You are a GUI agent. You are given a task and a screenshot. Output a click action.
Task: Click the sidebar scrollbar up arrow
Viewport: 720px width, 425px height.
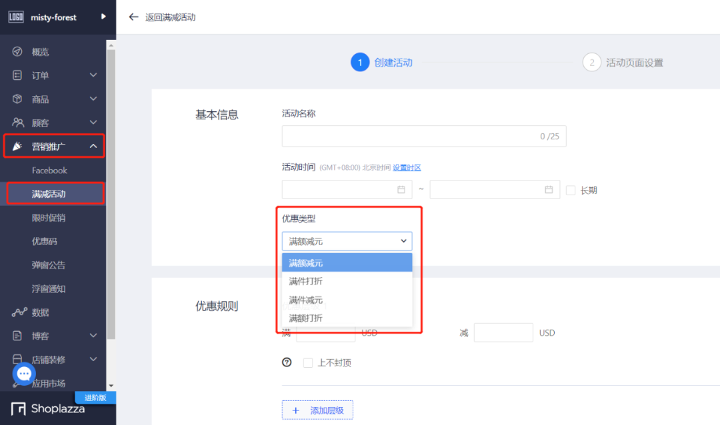(x=111, y=45)
